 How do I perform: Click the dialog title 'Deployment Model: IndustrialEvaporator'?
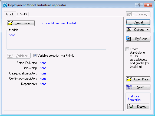(37, 5)
